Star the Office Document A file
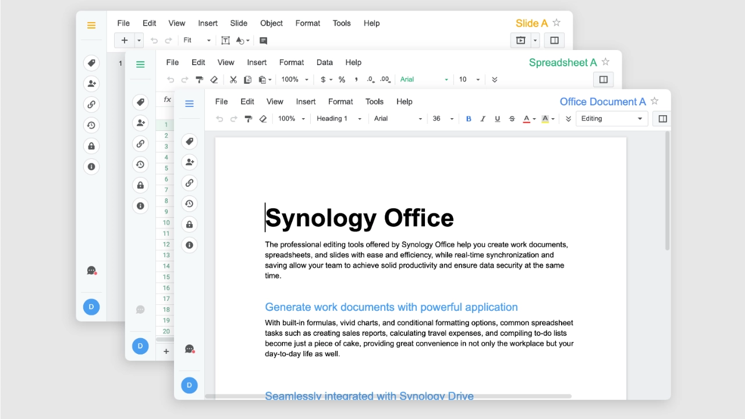Viewport: 745px width, 419px height. click(x=654, y=101)
